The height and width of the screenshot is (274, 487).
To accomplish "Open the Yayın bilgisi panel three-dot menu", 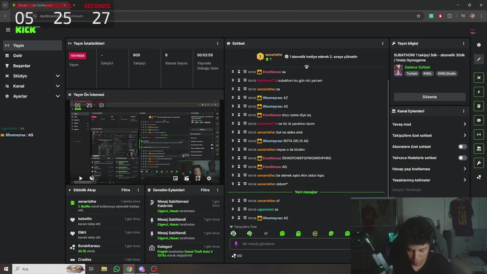I will coord(463,43).
